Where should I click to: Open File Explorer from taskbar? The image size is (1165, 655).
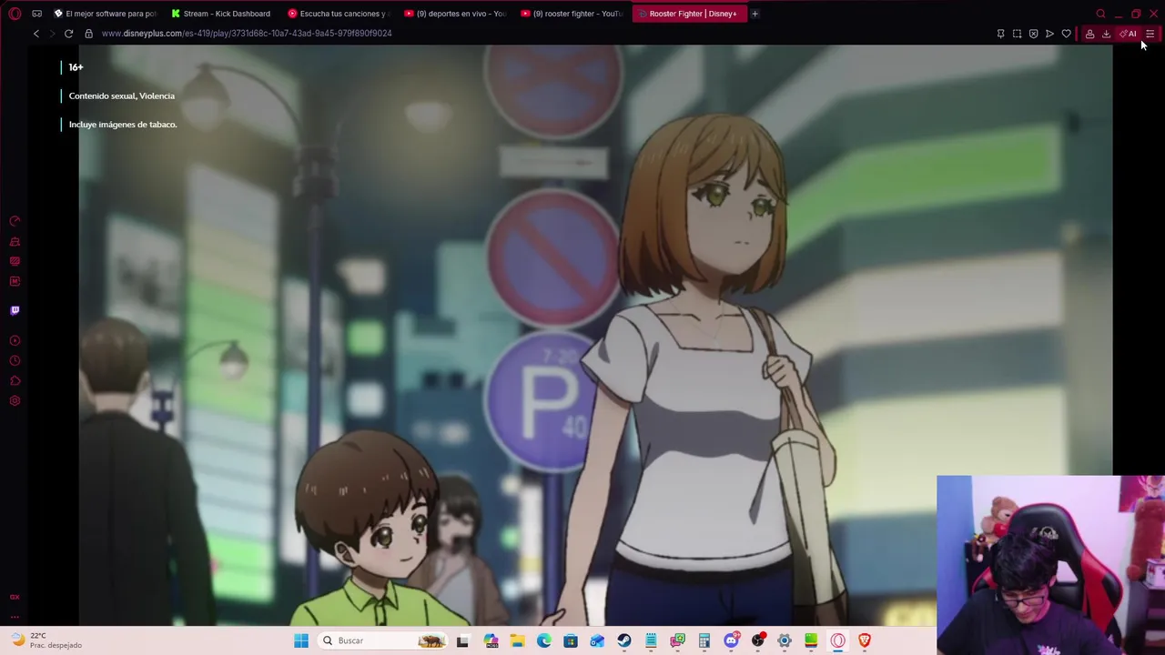point(517,640)
